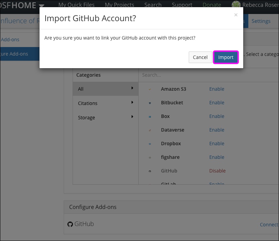
Task: Open My Quick Files in navbar
Action: [76, 5]
